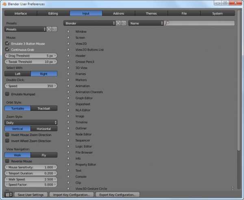The height and width of the screenshot is (200, 244).
Task: Switch to the Editing tab
Action: 53,13
